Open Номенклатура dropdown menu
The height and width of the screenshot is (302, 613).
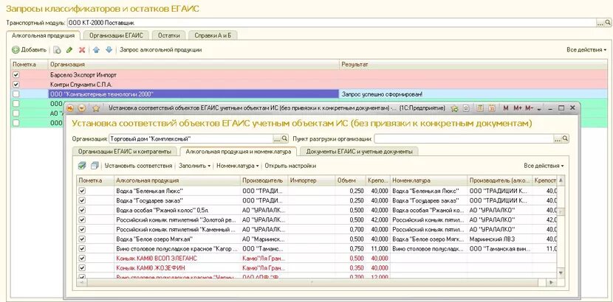click(237, 166)
